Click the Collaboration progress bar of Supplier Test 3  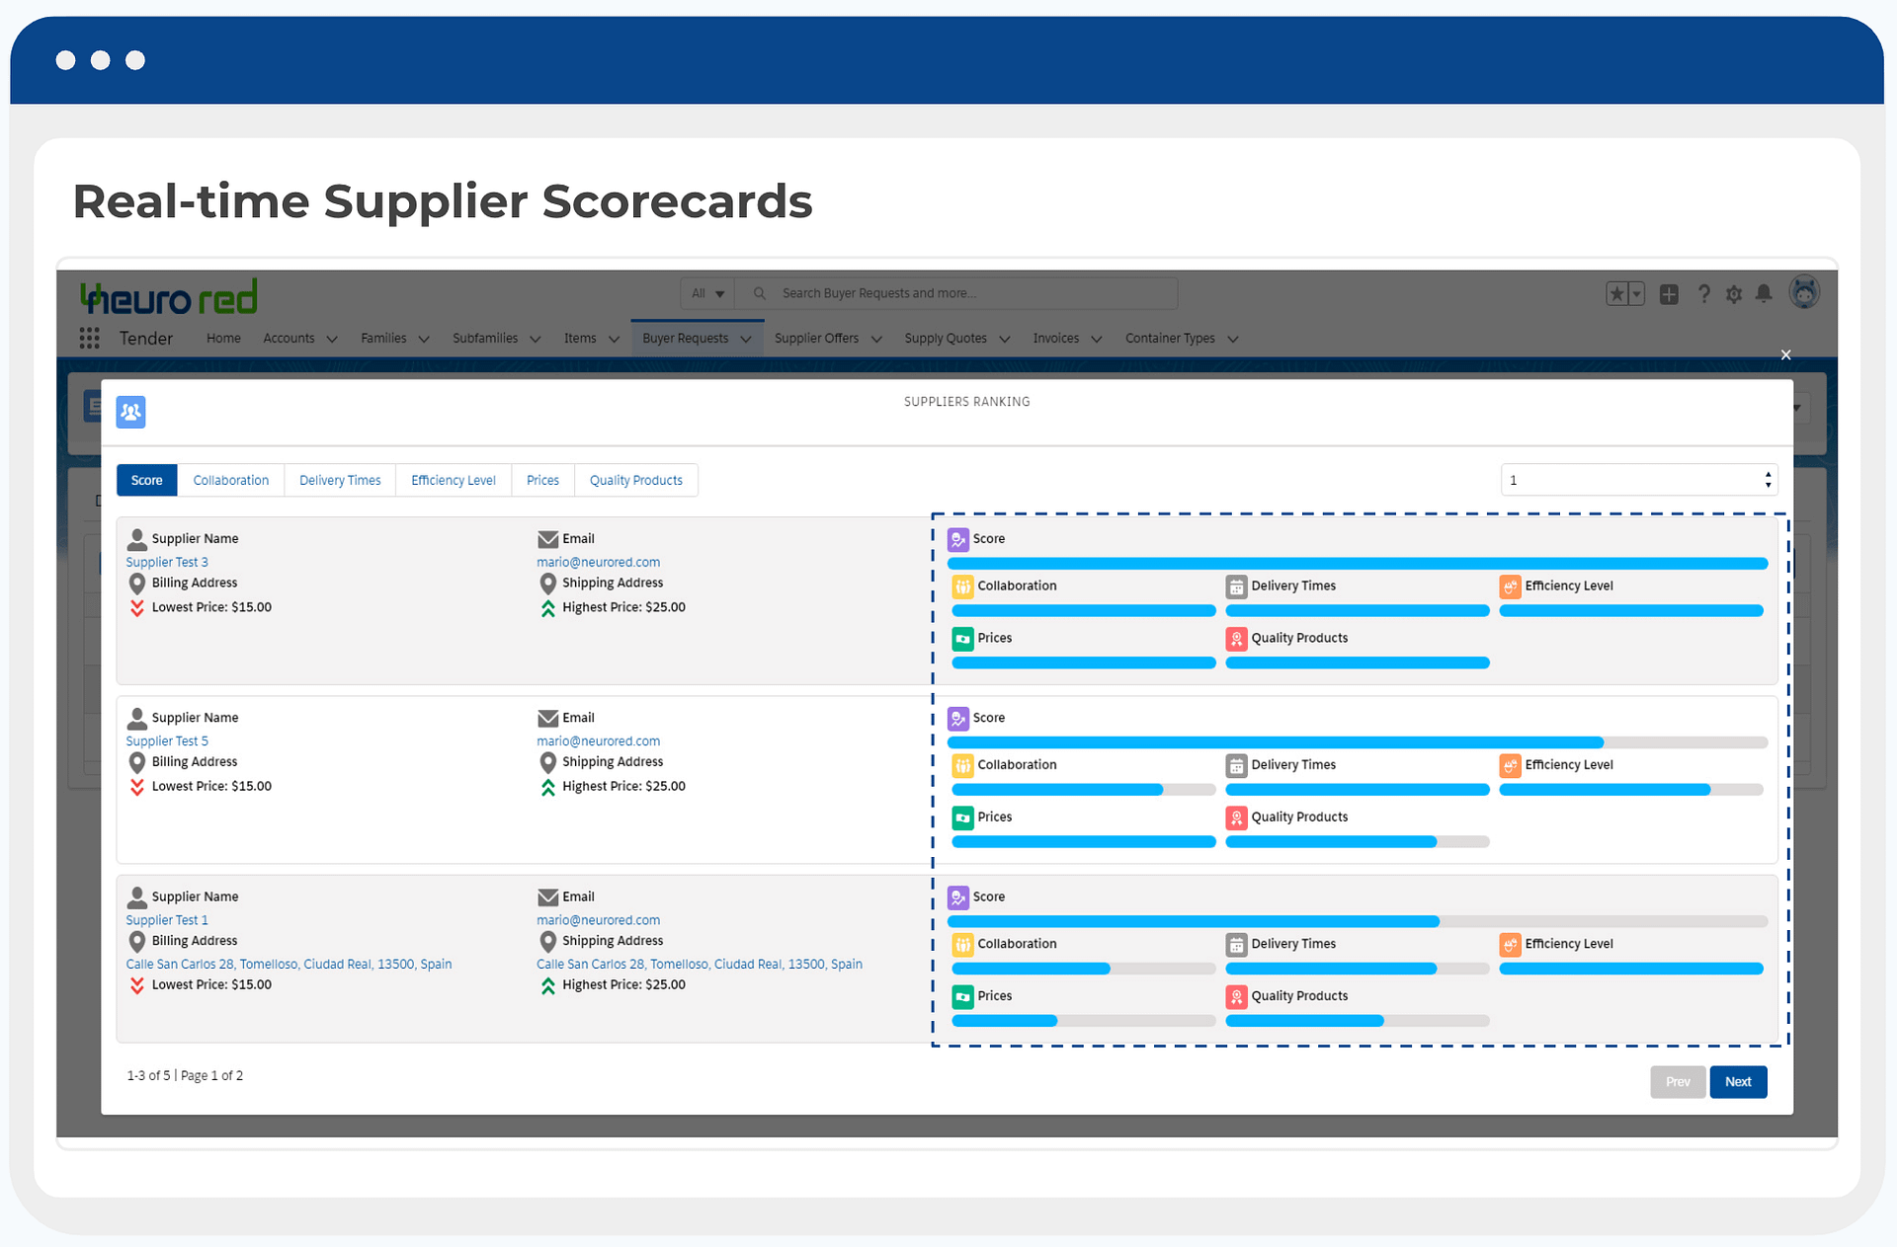click(1083, 610)
